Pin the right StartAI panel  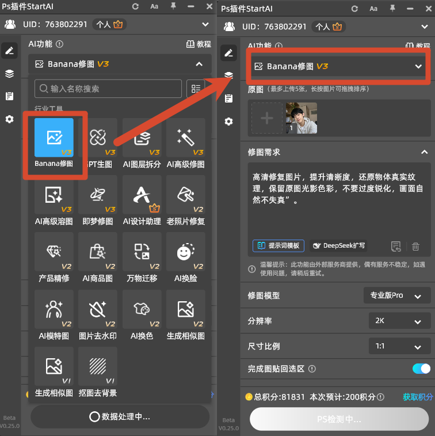392,8
